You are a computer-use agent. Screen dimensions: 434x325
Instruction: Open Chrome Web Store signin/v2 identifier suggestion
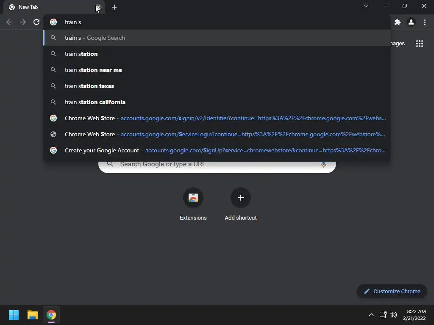pyautogui.click(x=217, y=118)
